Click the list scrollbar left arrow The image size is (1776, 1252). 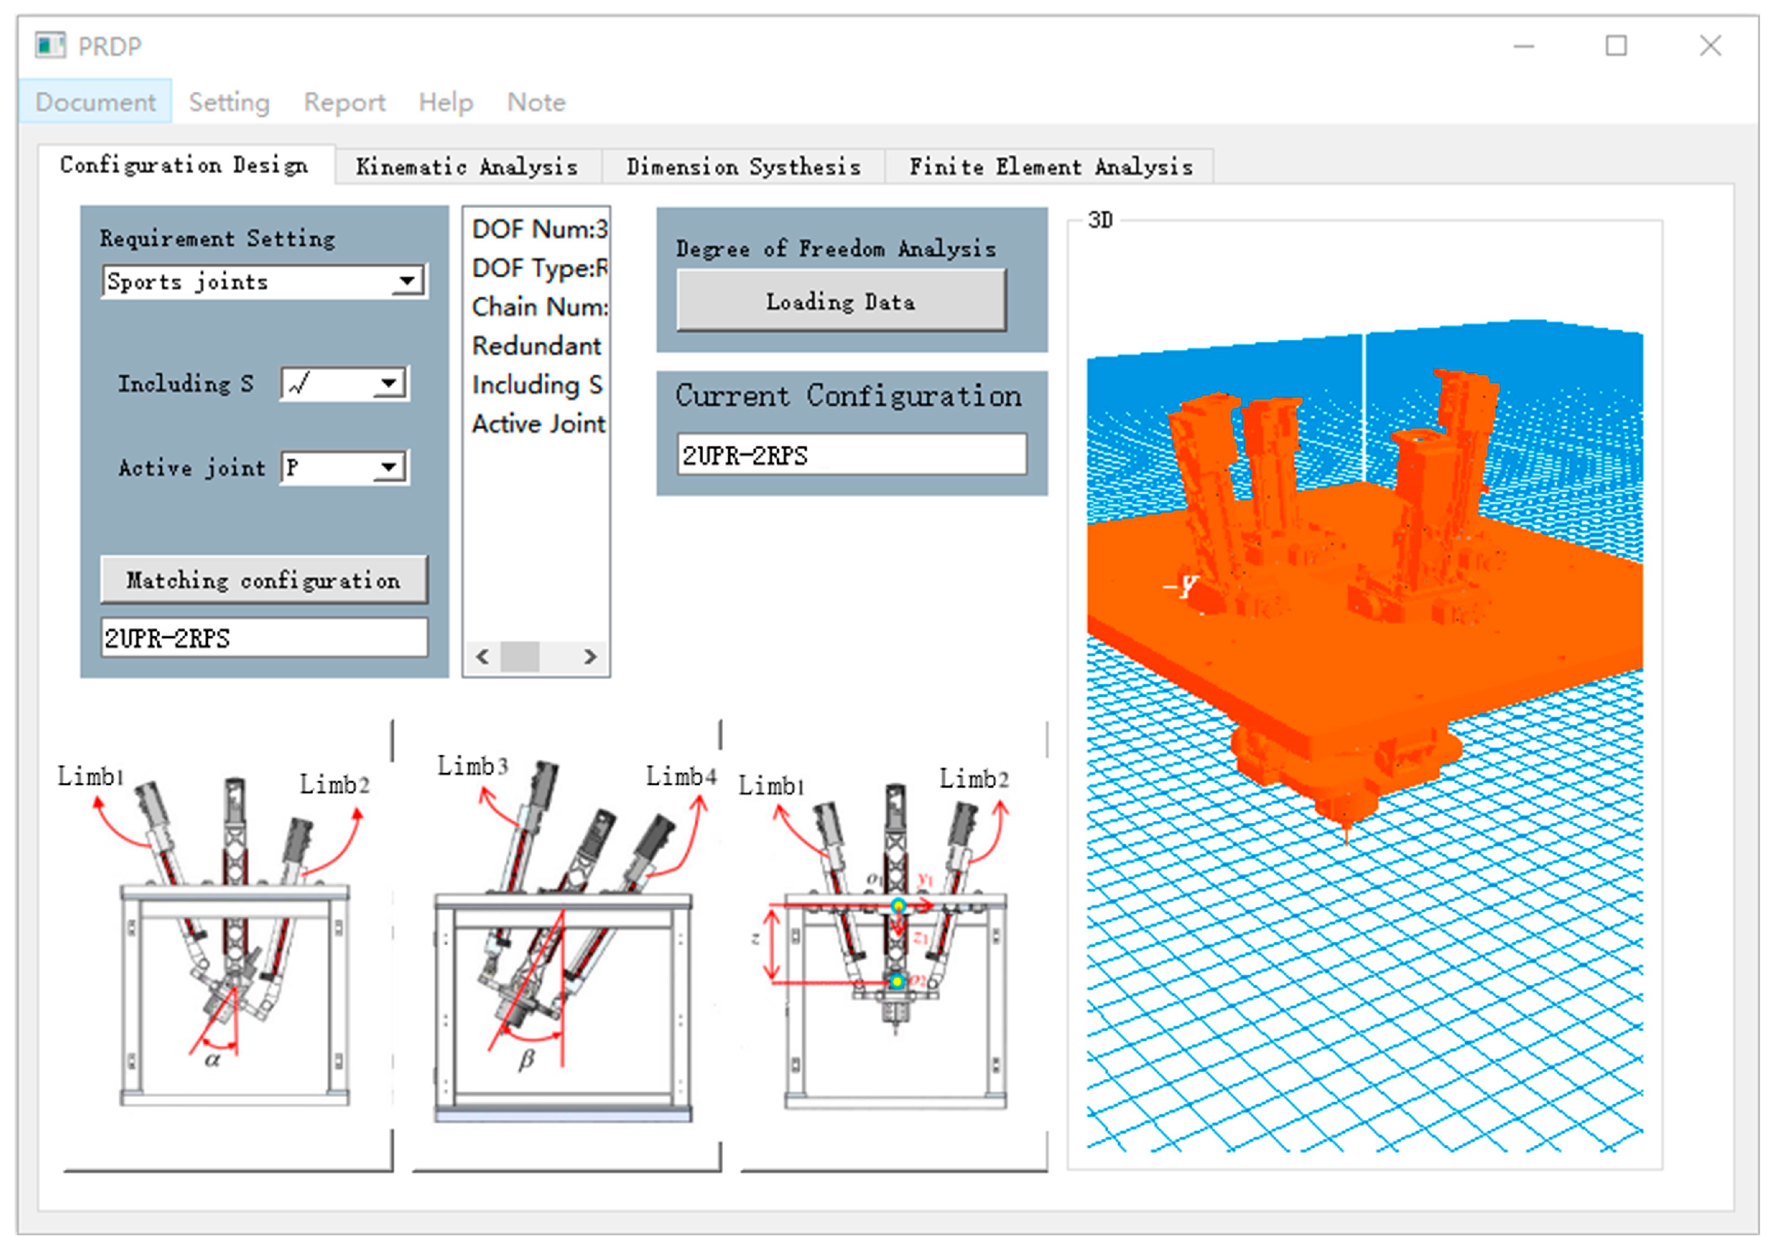pos(483,657)
